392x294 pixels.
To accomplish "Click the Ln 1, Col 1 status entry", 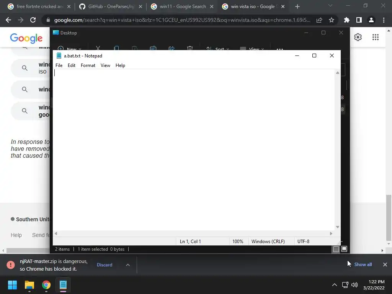I will pos(190,242).
